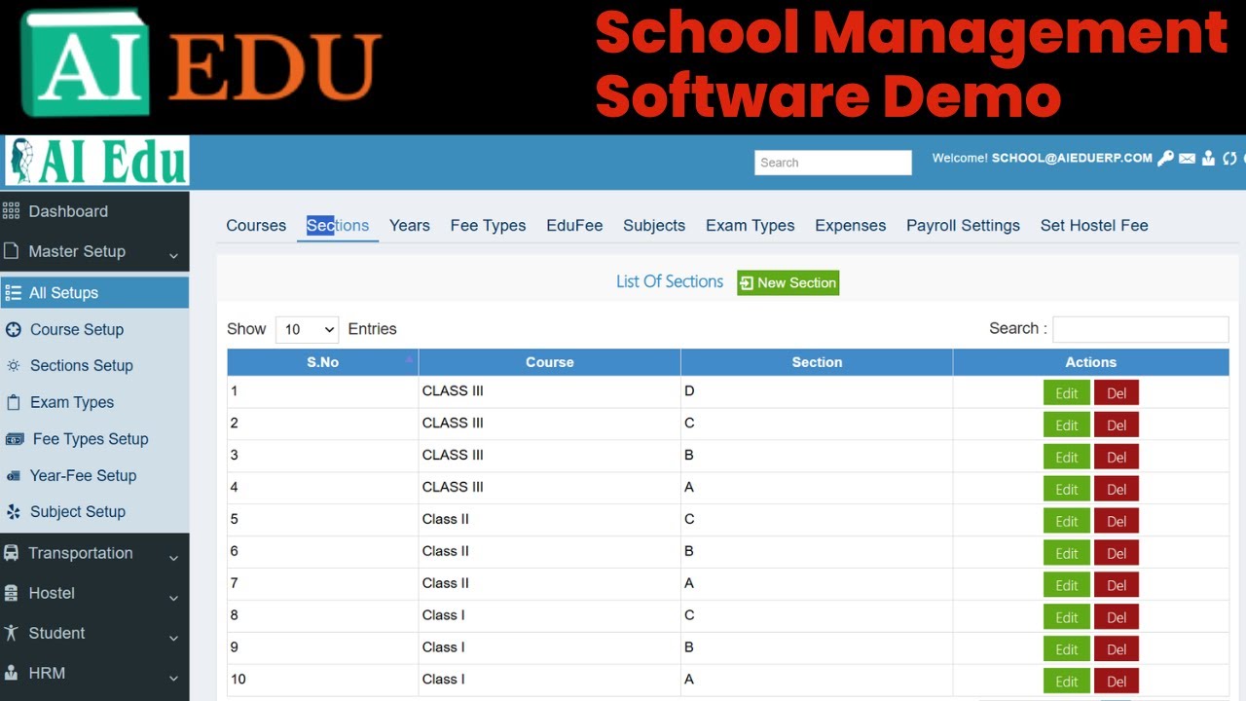This screenshot has width=1246, height=701.
Task: Open Fee Types Setup in the sidebar
Action: click(x=91, y=439)
